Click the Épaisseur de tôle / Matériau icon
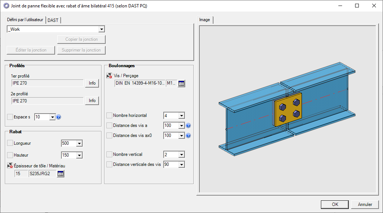Viewport: 383px width, 213px height. (x=10, y=166)
